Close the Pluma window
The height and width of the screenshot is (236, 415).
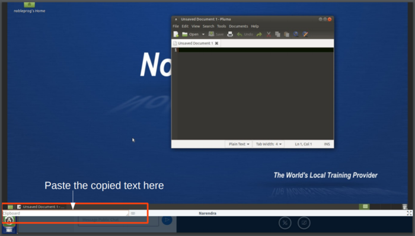[x=330, y=20]
